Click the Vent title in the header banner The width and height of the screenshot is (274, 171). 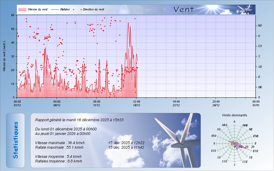pyautogui.click(x=184, y=9)
